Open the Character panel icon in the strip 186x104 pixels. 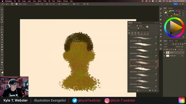161,34
